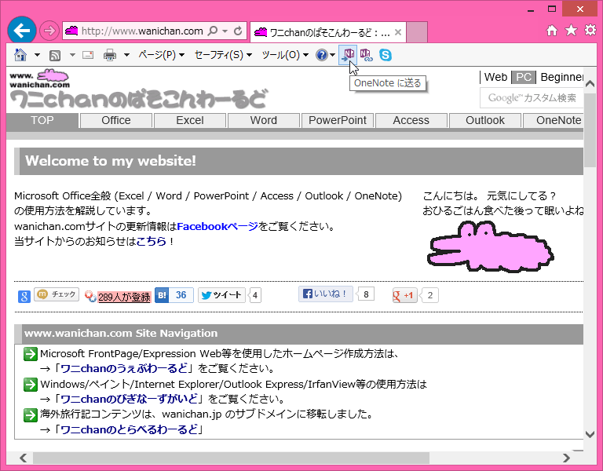Go home with the top-right house icon
This screenshot has width=603, height=471.
click(x=552, y=31)
